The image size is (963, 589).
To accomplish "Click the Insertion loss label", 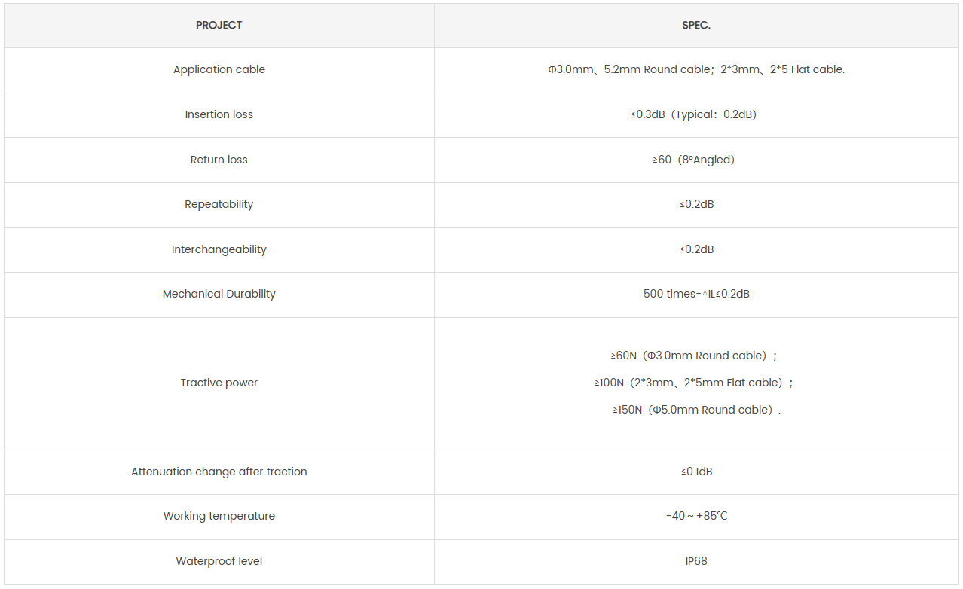I will 219,114.
